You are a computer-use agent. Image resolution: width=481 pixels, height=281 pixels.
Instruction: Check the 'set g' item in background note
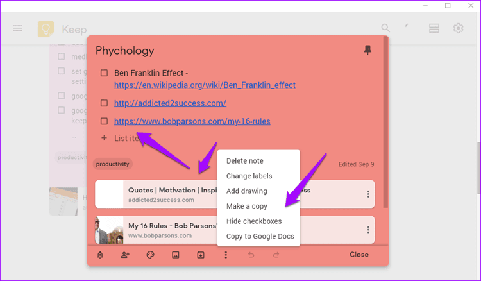click(62, 71)
